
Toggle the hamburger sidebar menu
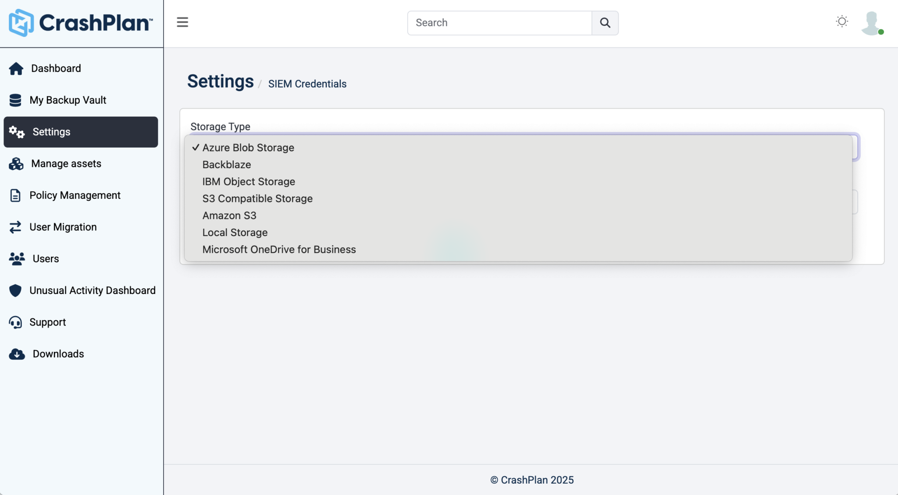[182, 22]
